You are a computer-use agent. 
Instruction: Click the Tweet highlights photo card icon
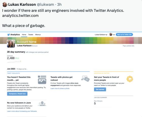(x=42, y=80)
